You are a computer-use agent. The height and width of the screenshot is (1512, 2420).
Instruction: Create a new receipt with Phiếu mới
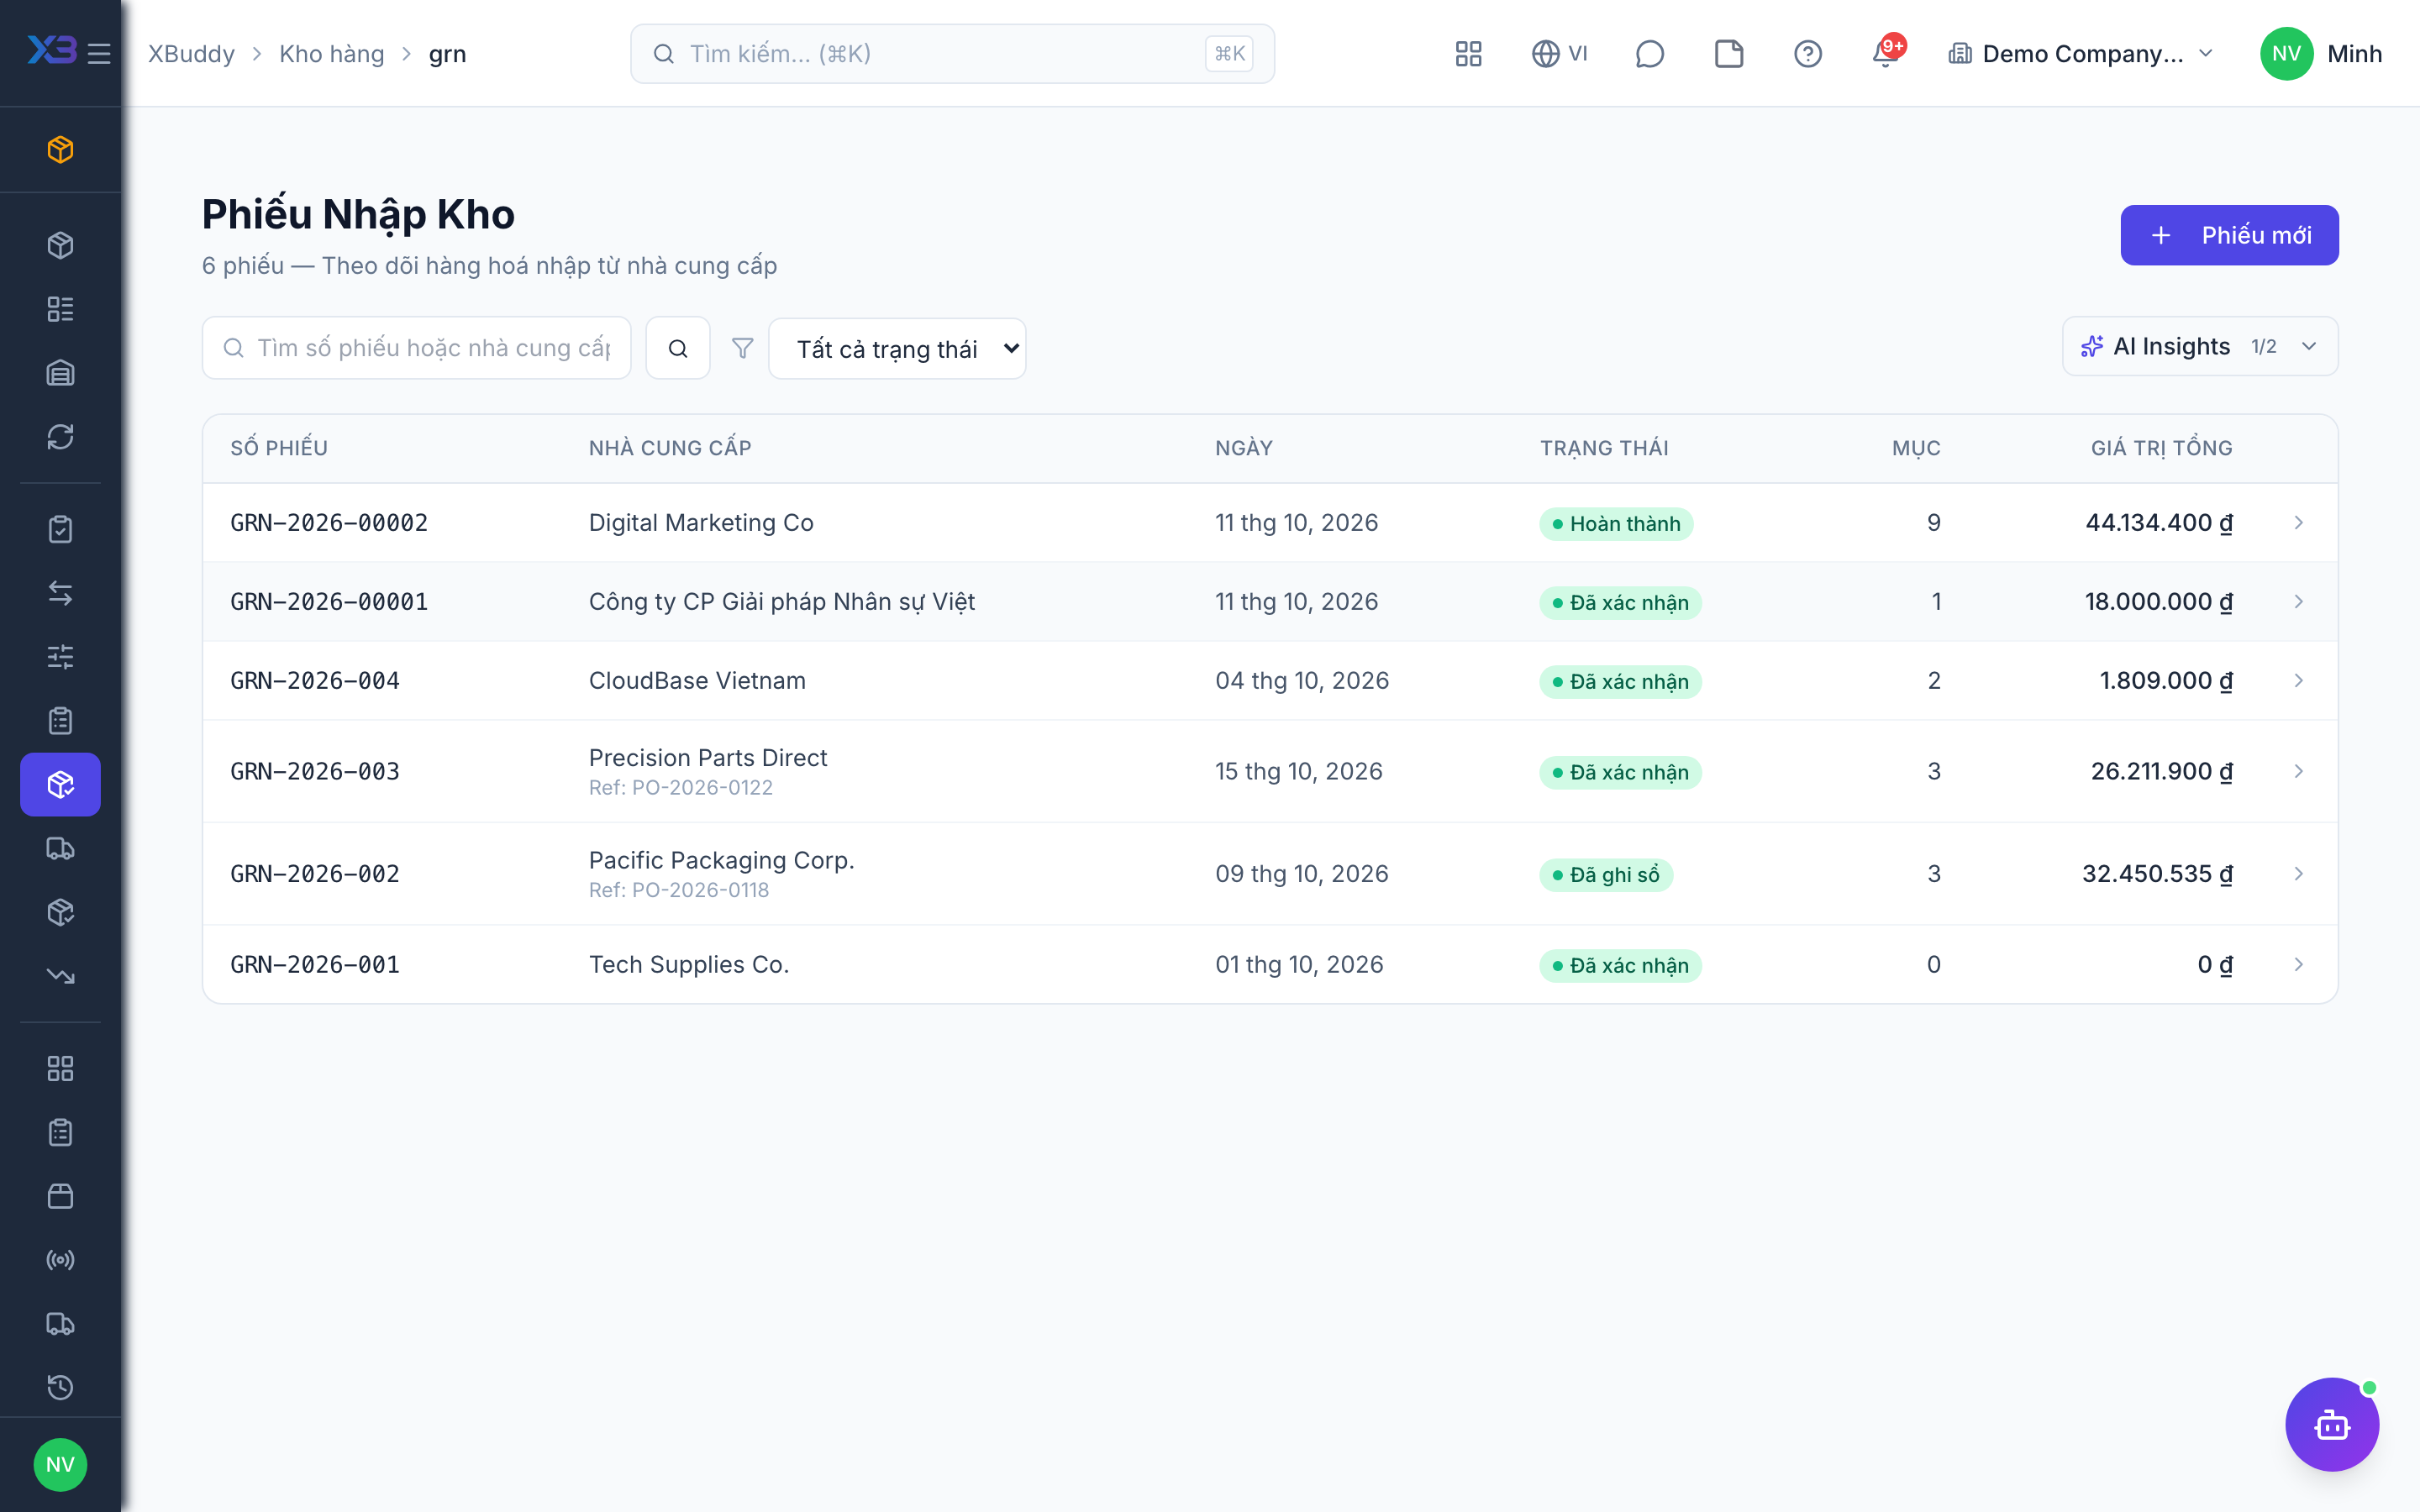tap(2229, 235)
